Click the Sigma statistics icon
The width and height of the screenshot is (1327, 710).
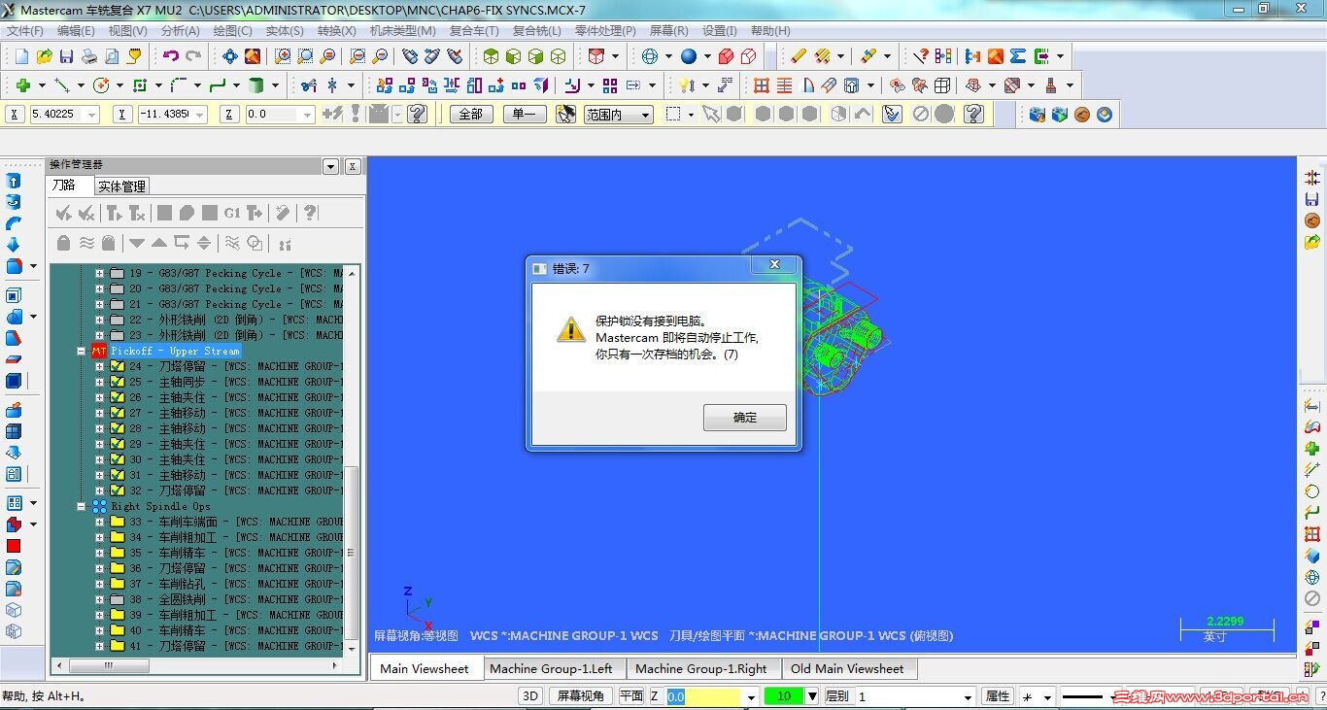point(1018,56)
